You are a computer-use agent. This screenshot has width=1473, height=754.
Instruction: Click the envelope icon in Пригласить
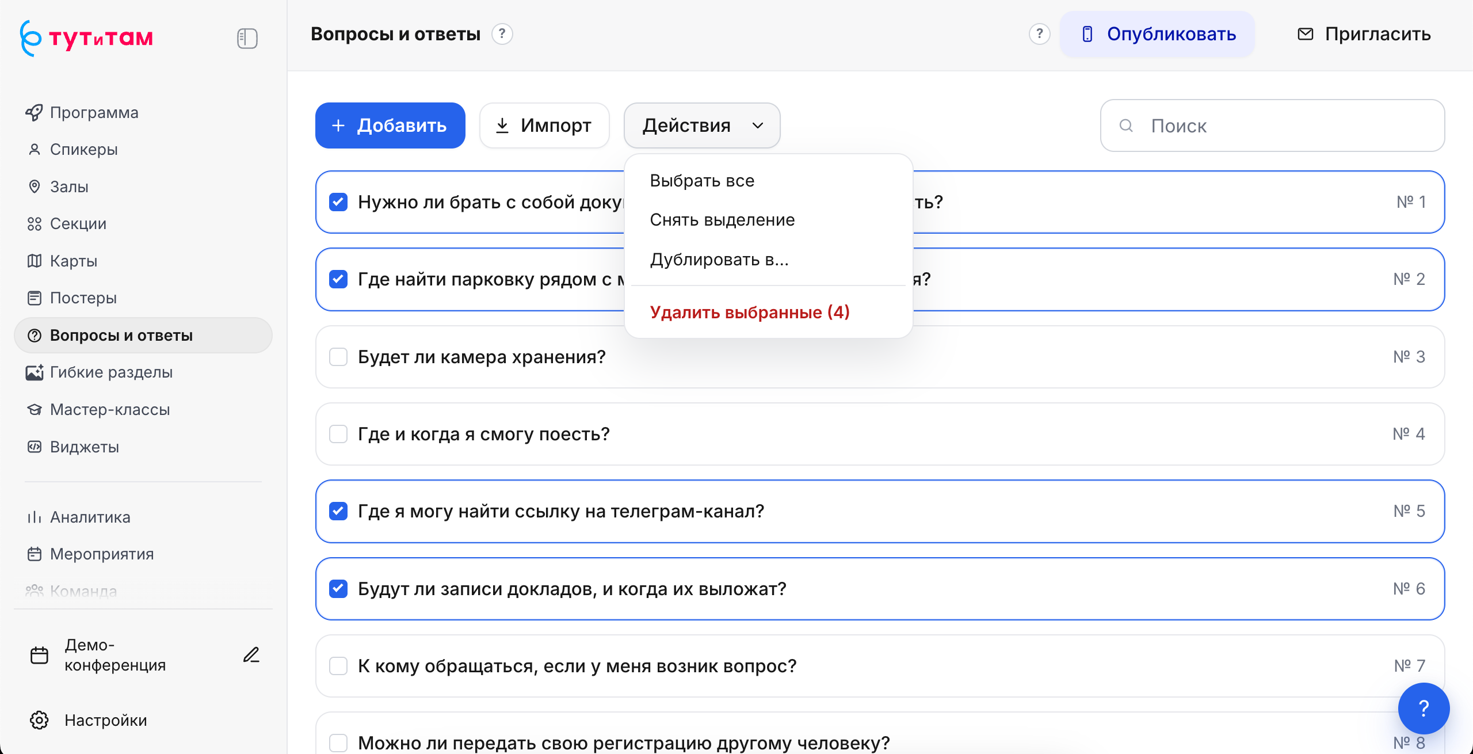pos(1306,34)
